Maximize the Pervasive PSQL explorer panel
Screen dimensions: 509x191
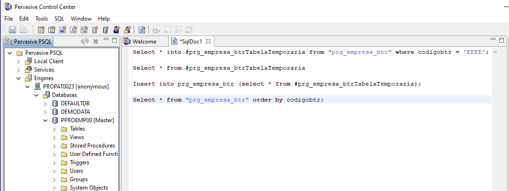(114, 40)
